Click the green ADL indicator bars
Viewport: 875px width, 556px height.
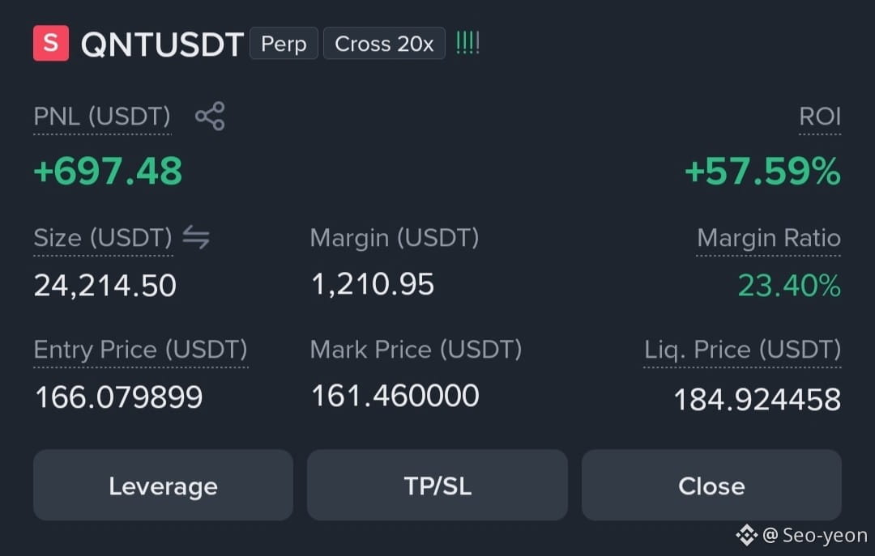467,43
